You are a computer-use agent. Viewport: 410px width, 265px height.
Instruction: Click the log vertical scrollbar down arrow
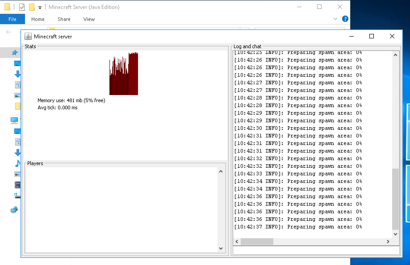(x=395, y=234)
